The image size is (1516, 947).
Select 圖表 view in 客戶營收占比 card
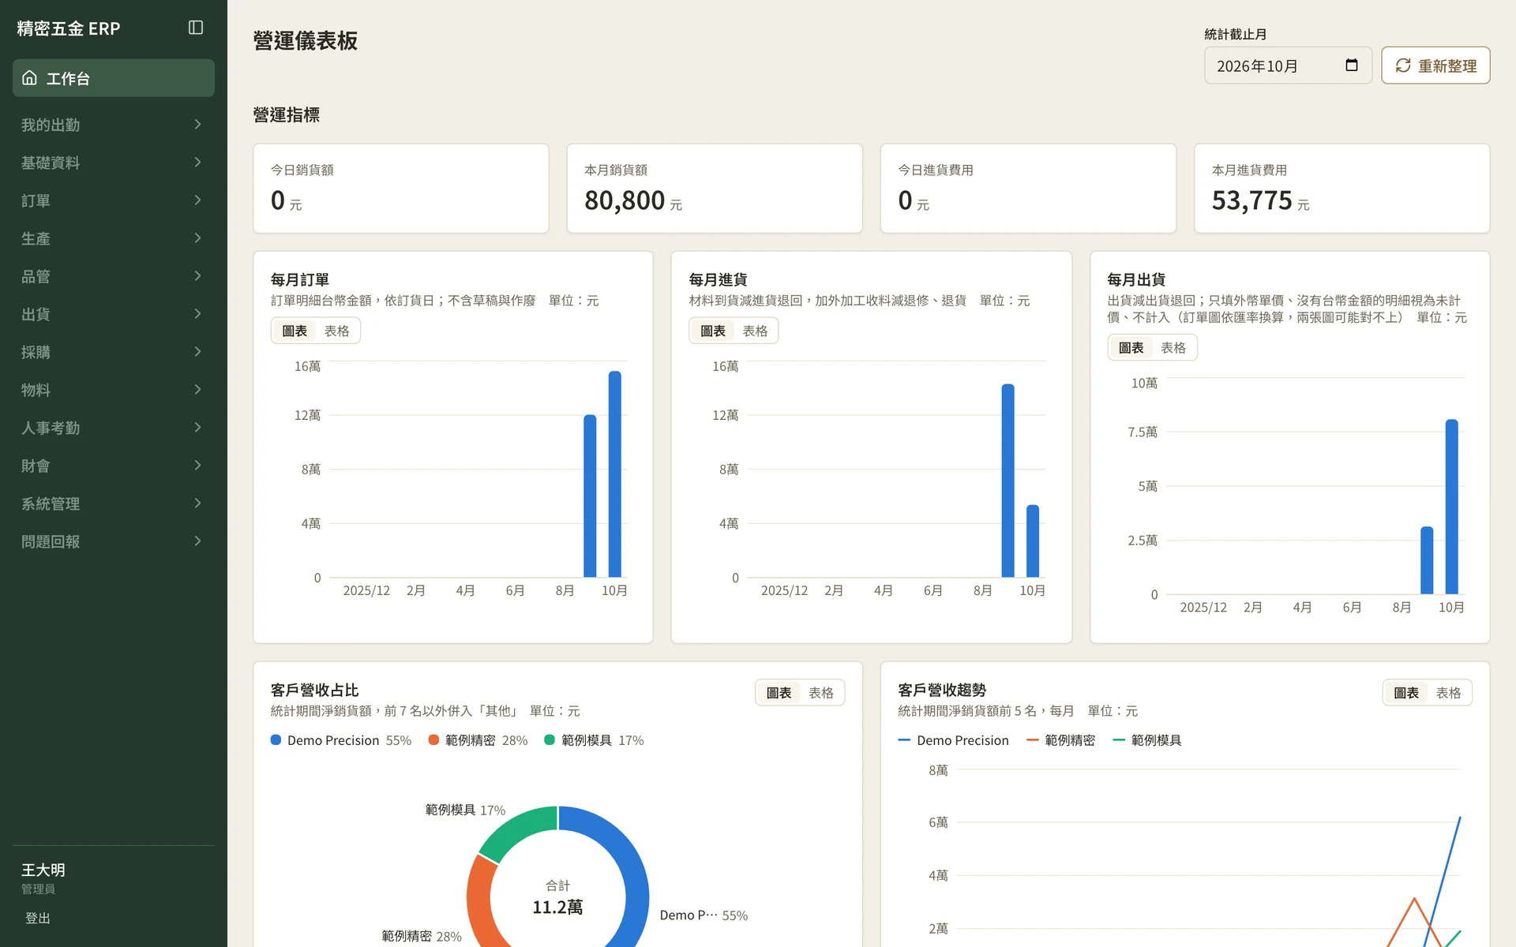[779, 692]
